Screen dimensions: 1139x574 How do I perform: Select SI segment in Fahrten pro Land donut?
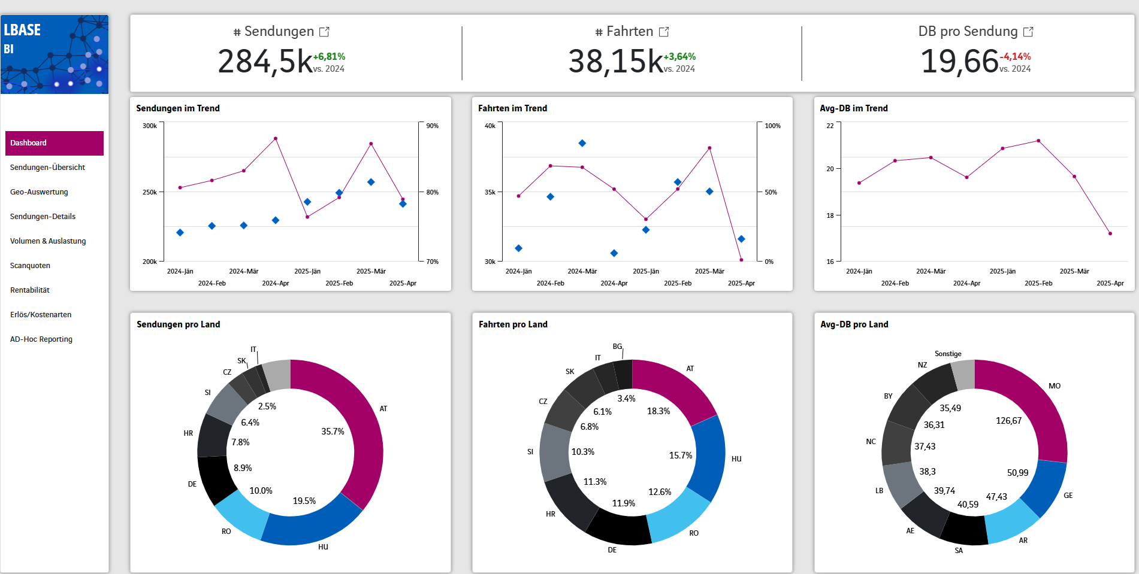tap(554, 452)
